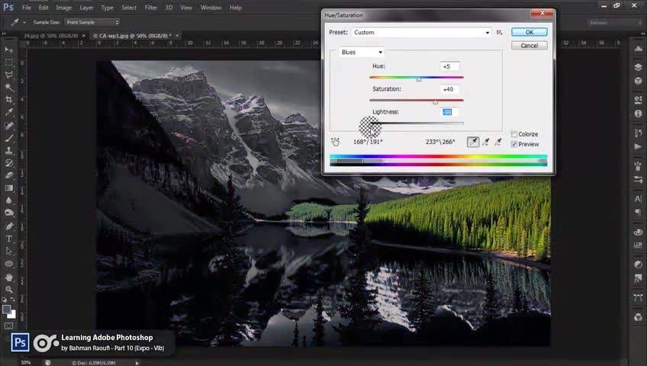Image resolution: width=647 pixels, height=366 pixels.
Task: Select the Zoom tool in the toolbar
Action: pyautogui.click(x=8, y=289)
